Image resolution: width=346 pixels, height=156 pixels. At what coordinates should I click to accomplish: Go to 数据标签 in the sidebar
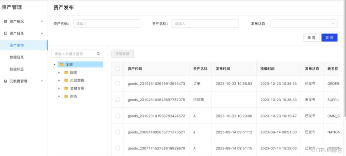click(17, 69)
